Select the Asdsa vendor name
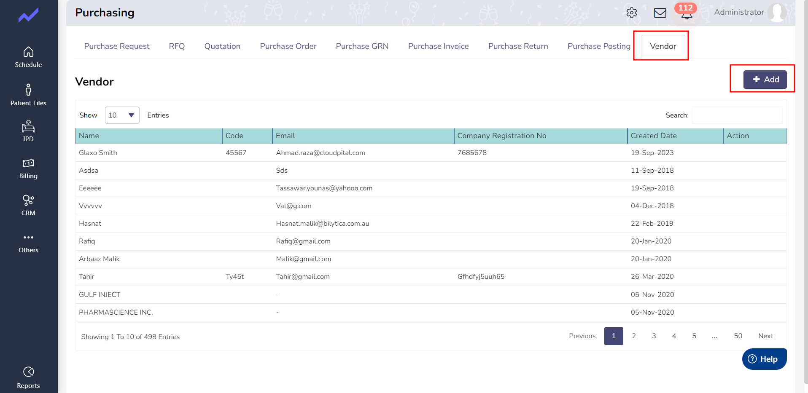 click(88, 170)
